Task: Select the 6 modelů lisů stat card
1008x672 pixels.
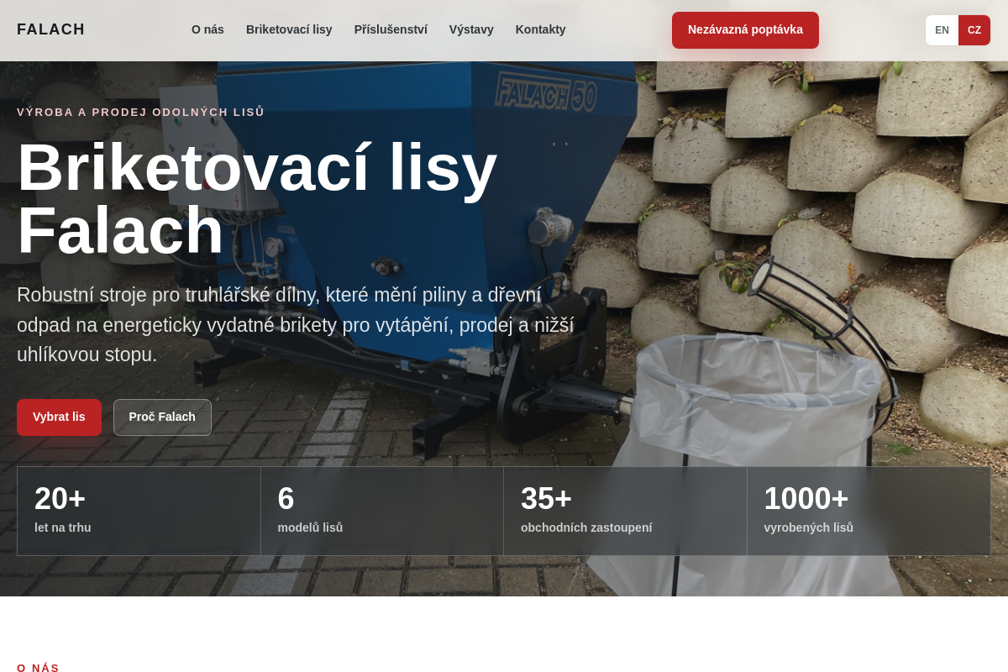Action: 382,511
